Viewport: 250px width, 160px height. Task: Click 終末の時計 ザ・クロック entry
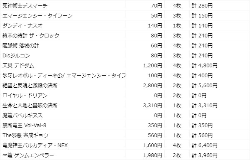31,36
